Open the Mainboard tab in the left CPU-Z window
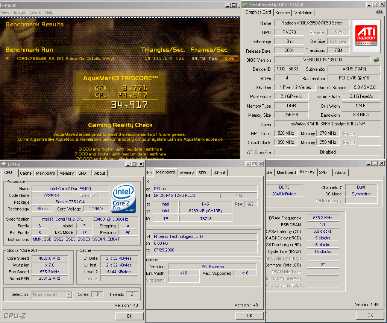The image size is (387, 323). pos(46,173)
